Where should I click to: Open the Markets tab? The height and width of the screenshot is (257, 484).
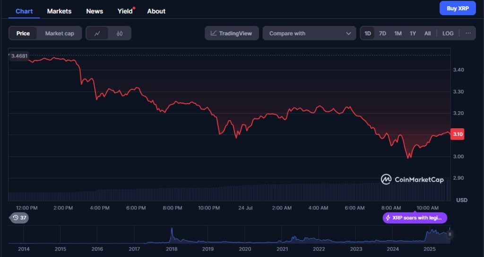tap(59, 11)
